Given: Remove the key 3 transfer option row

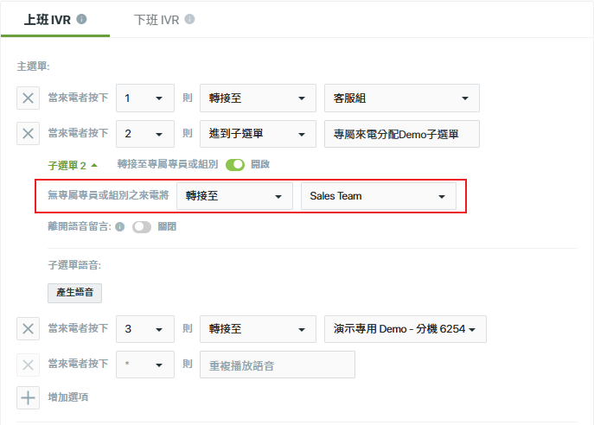Looking at the screenshot, I should pos(28,328).
